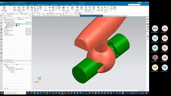Click Simulation Navigator settings gear
Screen dimensions: 171x96
coord(1,16)
